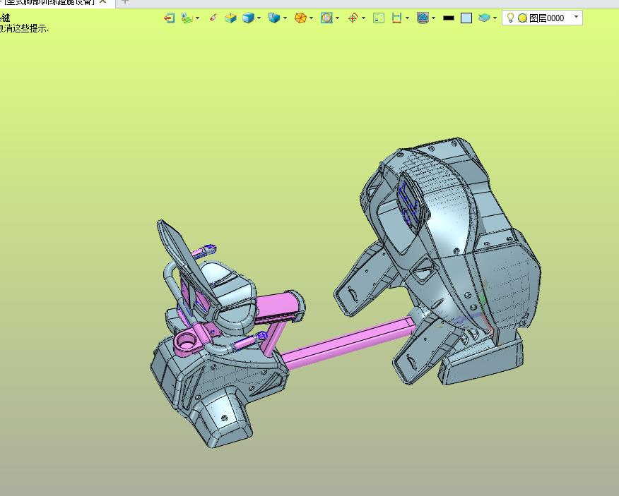This screenshot has height=496, width=619.
Task: Expand the monitor display icon dropdown
Action: [433, 18]
